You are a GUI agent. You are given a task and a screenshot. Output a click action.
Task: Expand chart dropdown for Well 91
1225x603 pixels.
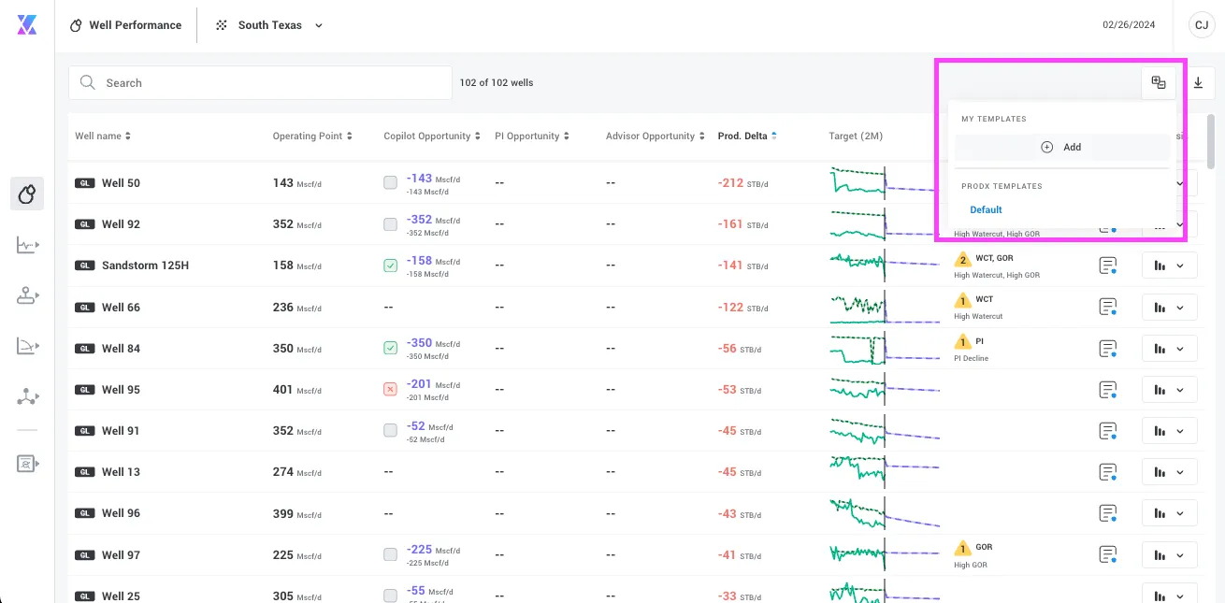click(x=1170, y=431)
